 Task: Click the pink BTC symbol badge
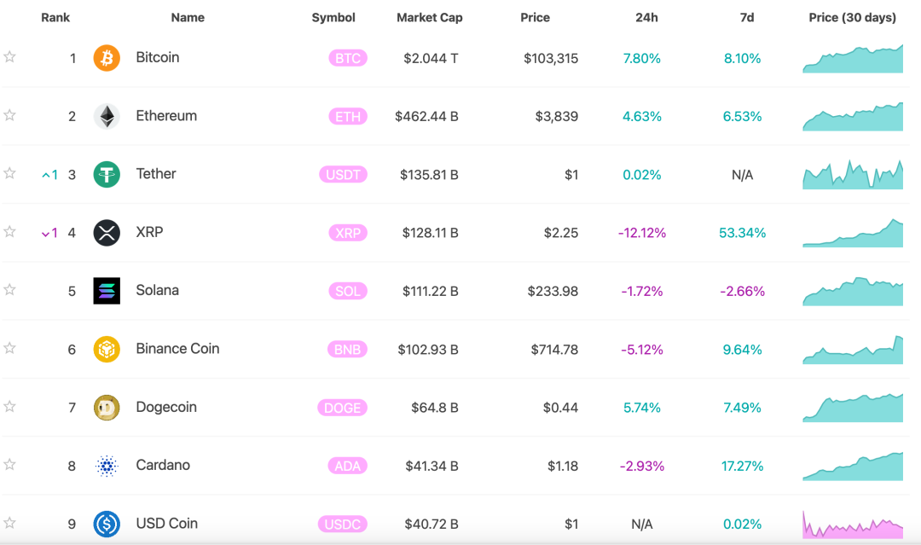pos(348,59)
